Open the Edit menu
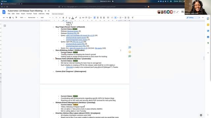 [13, 14]
